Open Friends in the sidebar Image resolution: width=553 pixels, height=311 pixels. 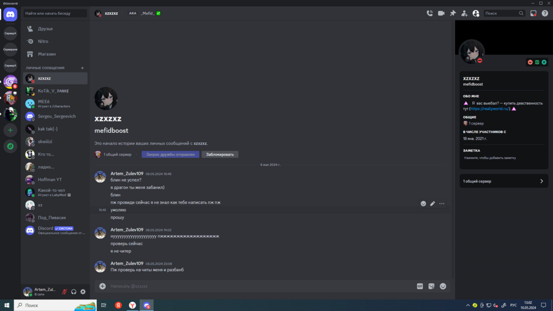(55, 29)
